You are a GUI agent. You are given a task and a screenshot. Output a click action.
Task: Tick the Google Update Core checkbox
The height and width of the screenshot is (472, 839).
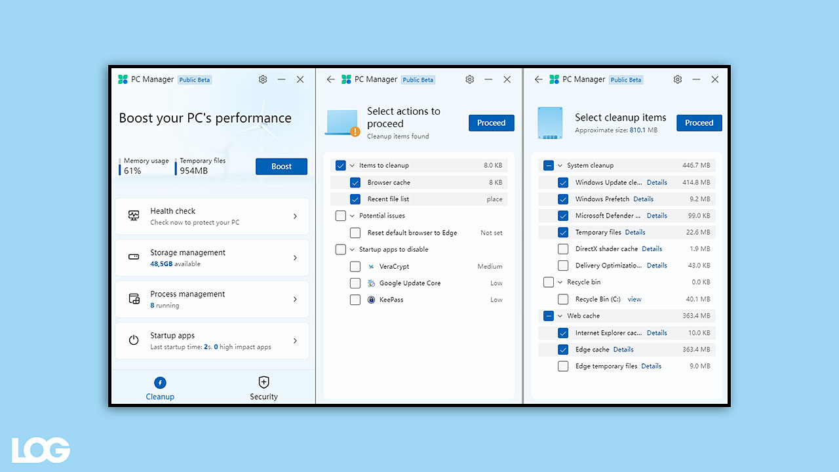pos(355,283)
